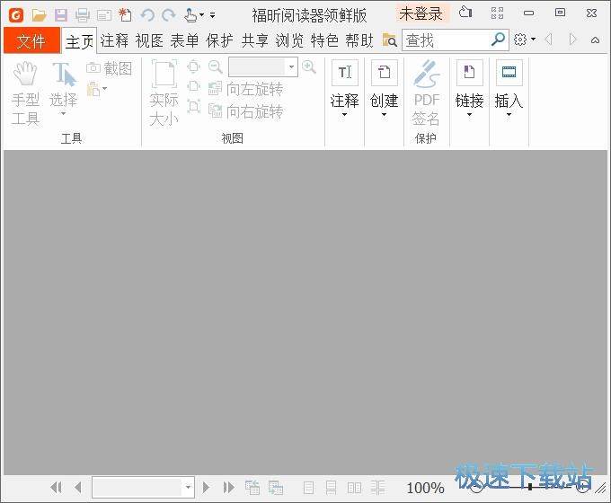The image size is (611, 503).
Task: Open the ribbon 注释 typewriter dropdown button
Action: (345, 89)
